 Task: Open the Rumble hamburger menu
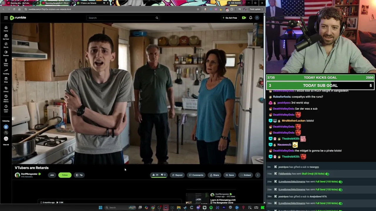tap(6, 18)
